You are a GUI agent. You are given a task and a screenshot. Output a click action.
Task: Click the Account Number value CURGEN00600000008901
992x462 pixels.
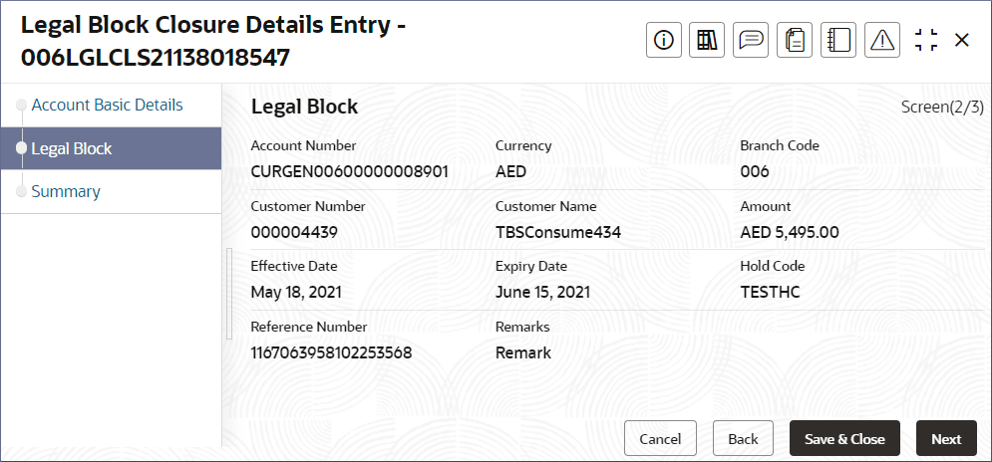click(350, 172)
